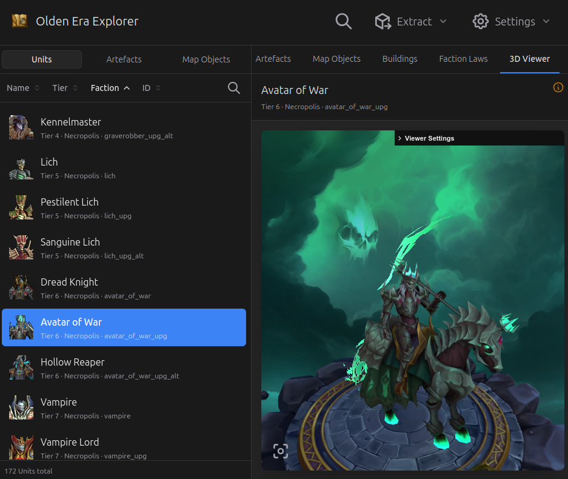The height and width of the screenshot is (479, 568).
Task: Click the Vampire portrait thumbnail
Action: coord(21,407)
